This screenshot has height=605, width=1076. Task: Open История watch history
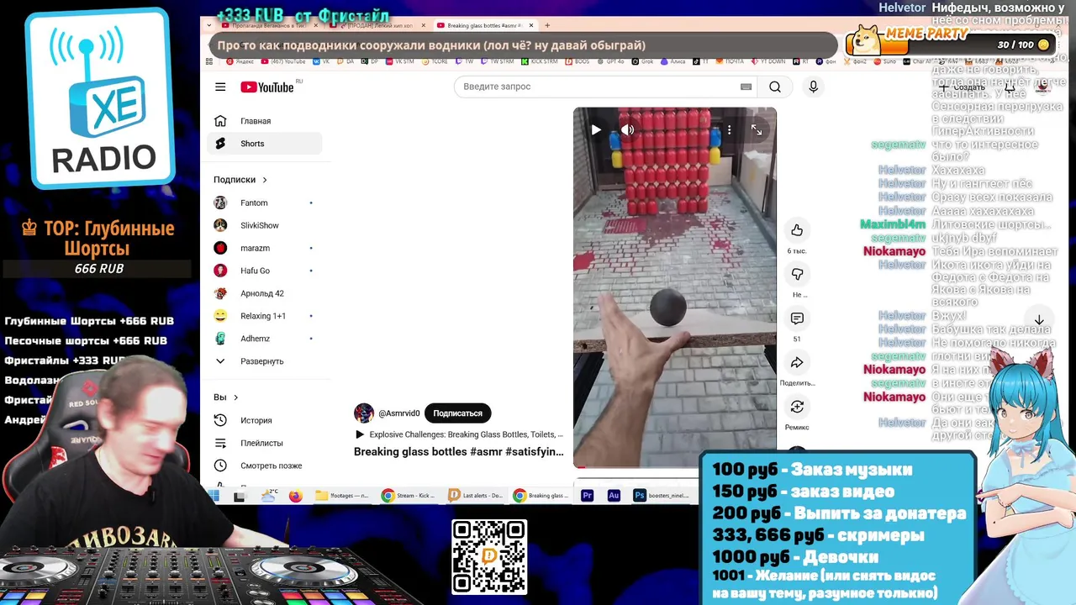[264, 420]
